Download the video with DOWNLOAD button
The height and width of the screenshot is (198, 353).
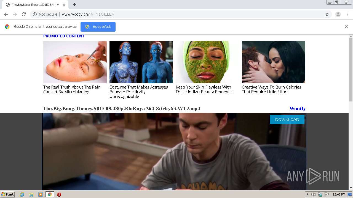point(287,120)
